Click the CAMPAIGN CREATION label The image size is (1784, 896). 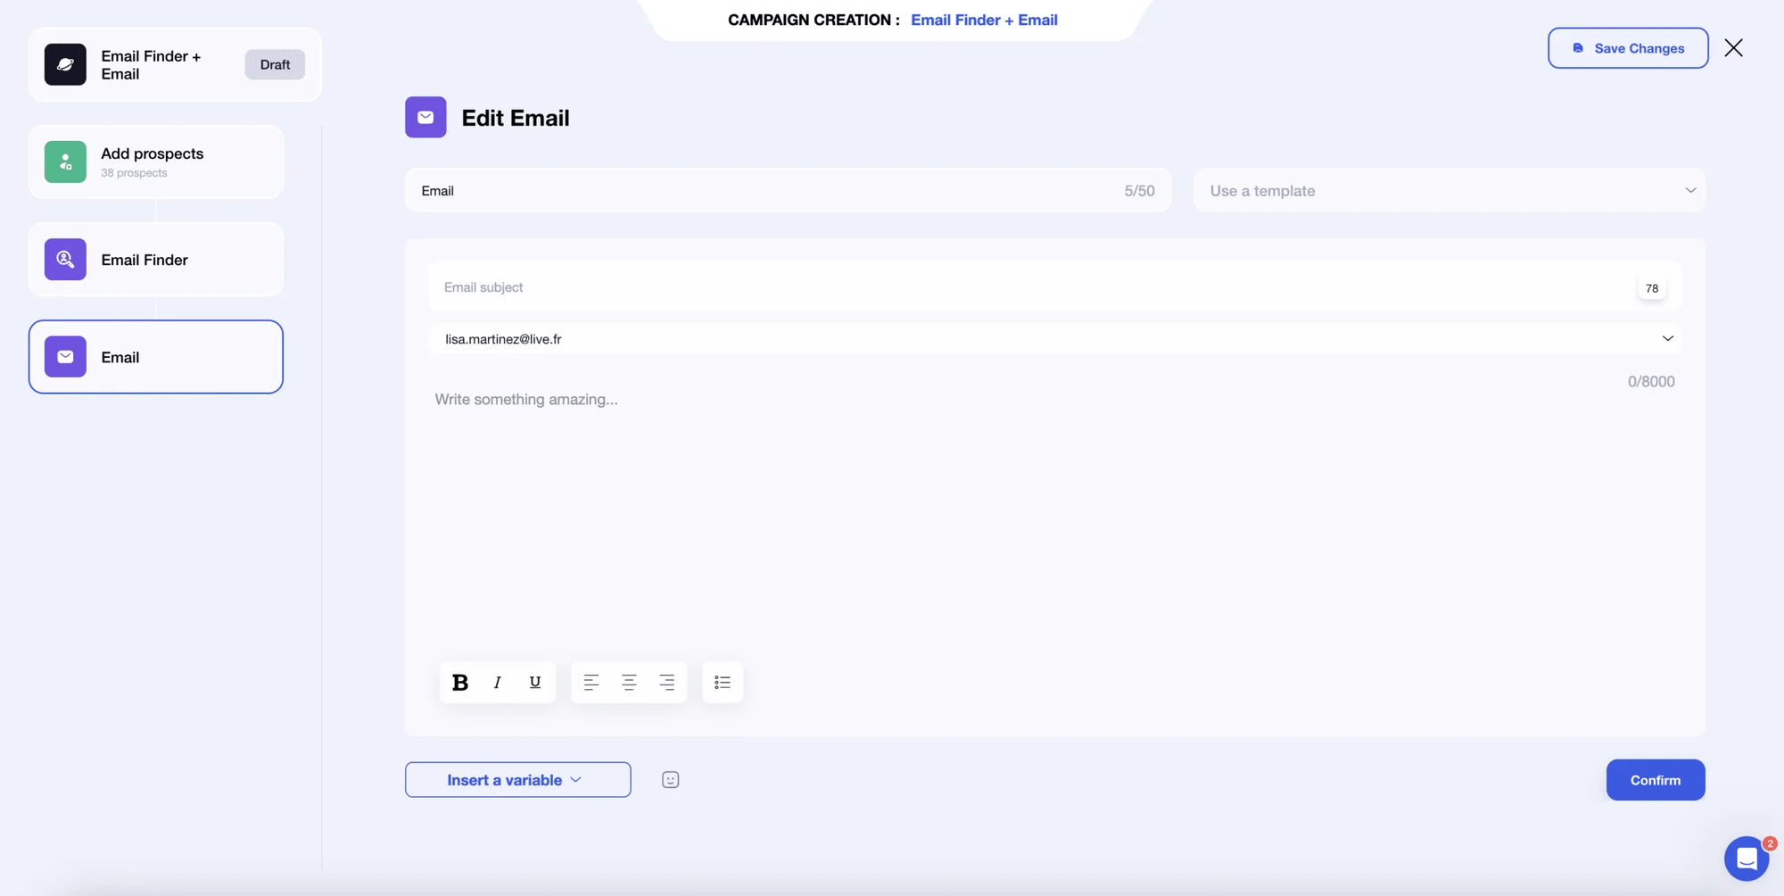(x=814, y=20)
